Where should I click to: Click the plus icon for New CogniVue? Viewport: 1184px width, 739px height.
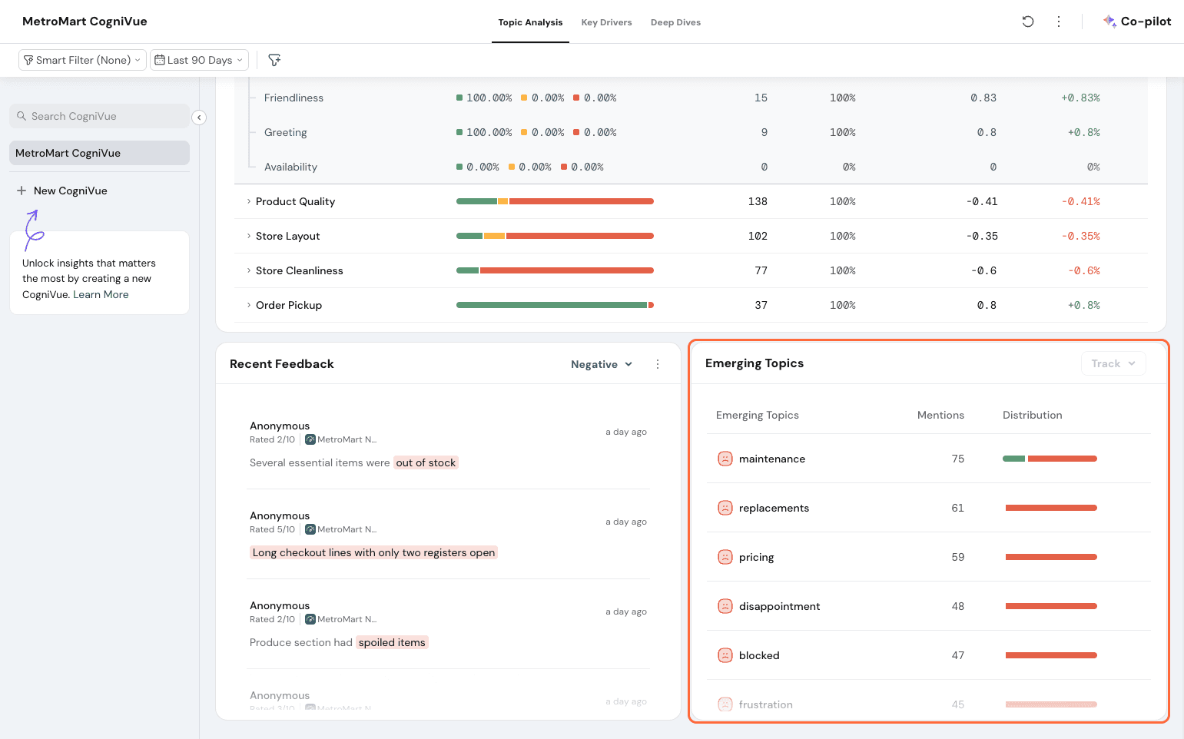[22, 191]
